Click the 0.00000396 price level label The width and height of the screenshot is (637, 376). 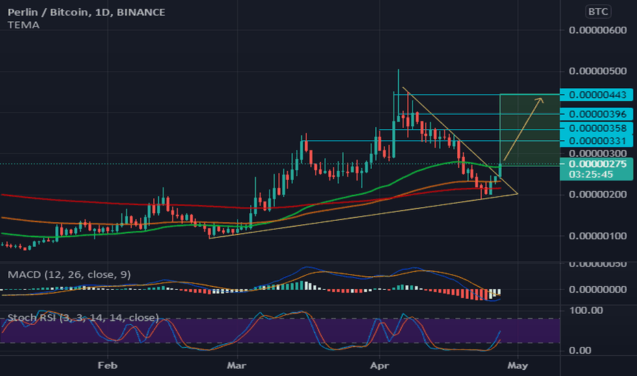[597, 113]
